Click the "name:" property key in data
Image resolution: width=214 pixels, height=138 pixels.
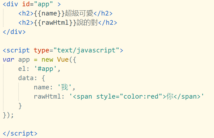pyautogui.click(x=43, y=87)
